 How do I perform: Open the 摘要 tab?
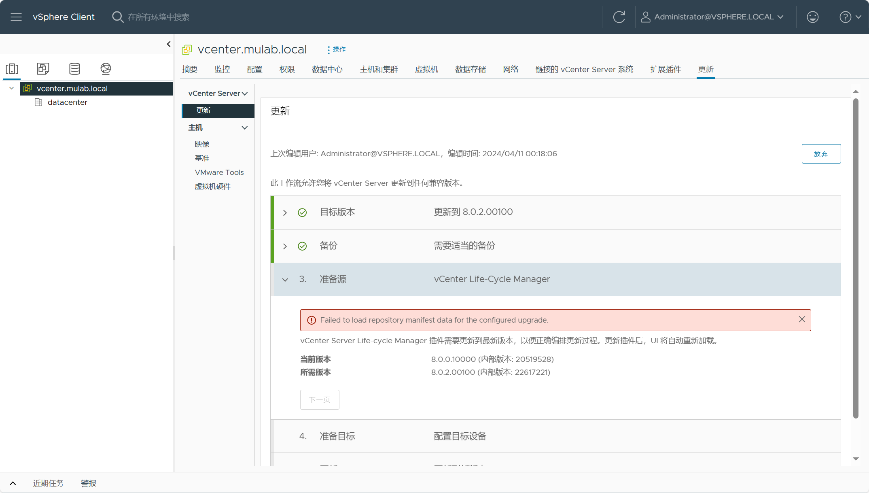(190, 69)
